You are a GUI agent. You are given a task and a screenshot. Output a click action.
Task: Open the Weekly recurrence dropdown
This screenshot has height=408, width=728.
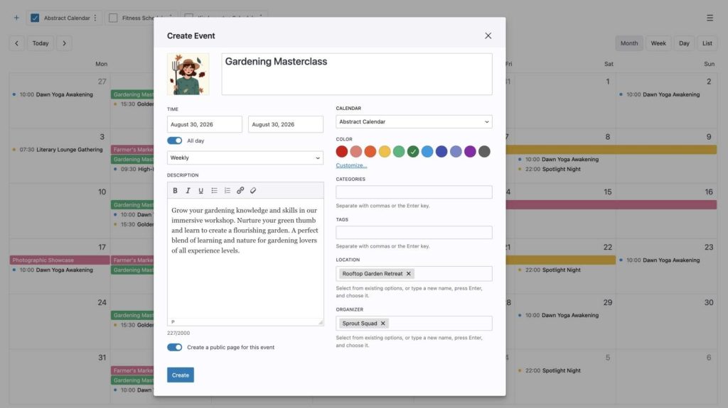point(245,158)
